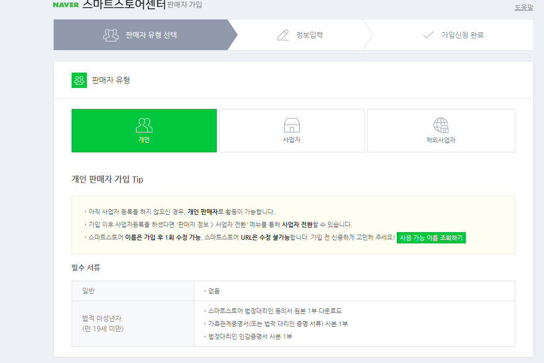Image resolution: width=544 pixels, height=363 pixels.
Task: Click the tip mentioning 사업자 전환
Action: 220,224
